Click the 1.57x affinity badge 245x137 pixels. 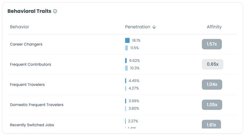point(212,44)
